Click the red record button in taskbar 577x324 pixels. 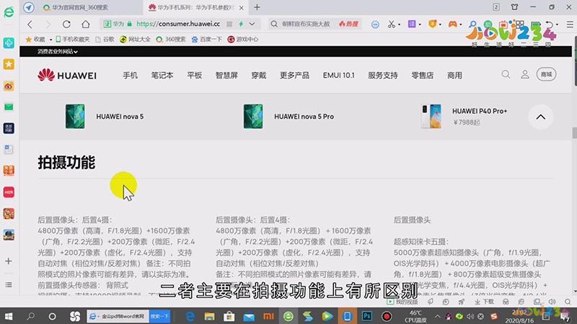(387, 316)
